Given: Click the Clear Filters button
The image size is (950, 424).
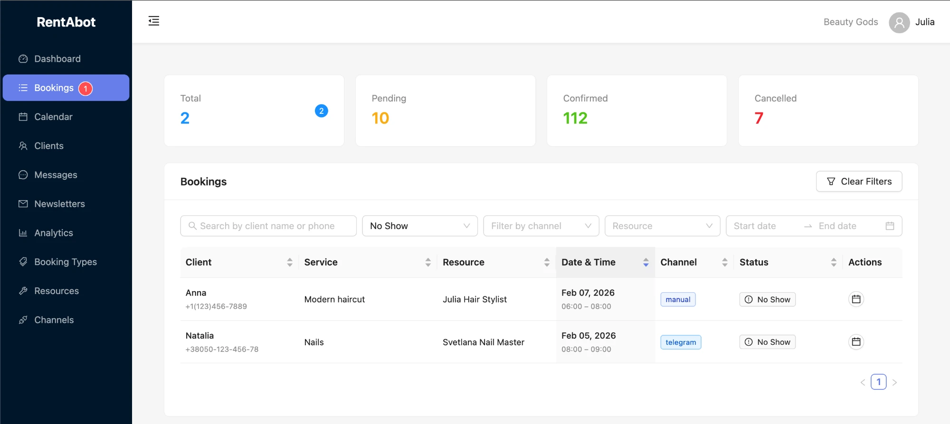Looking at the screenshot, I should (x=859, y=182).
